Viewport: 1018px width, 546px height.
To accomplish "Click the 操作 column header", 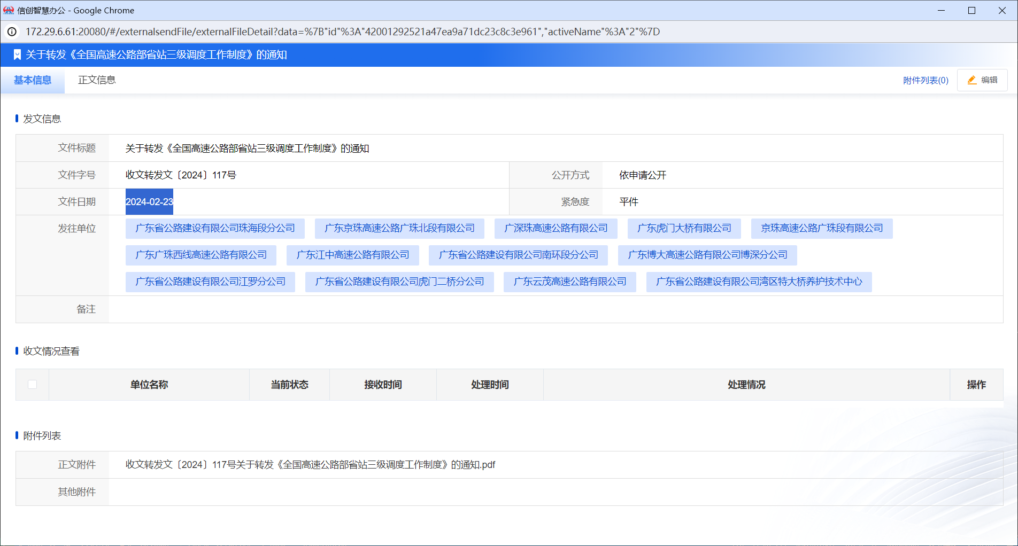I will (976, 385).
